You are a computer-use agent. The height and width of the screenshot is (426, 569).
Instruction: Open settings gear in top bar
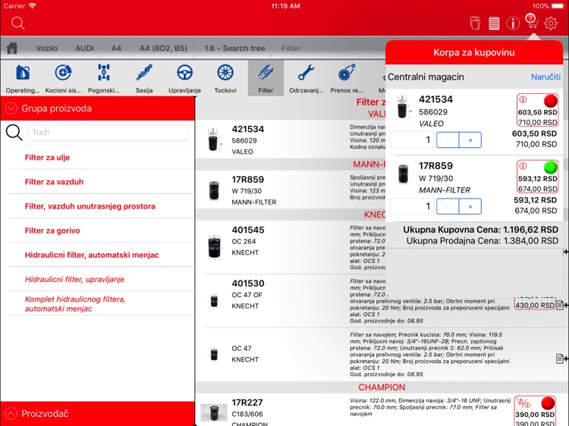pyautogui.click(x=551, y=23)
